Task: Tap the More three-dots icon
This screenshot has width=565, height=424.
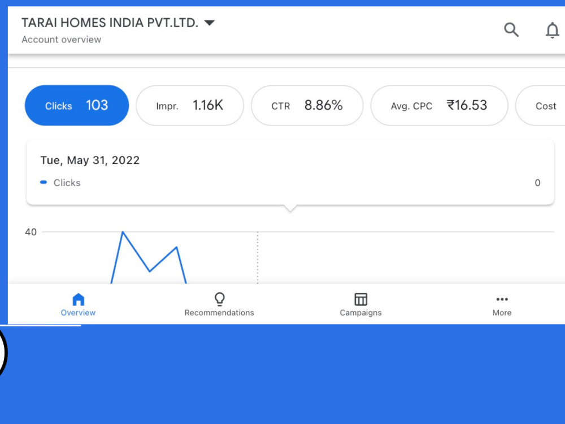Action: click(502, 299)
